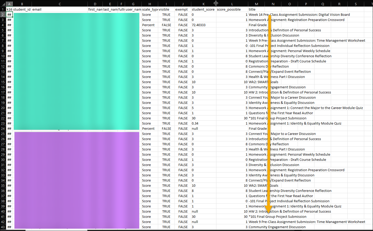Select column H header

150,4
